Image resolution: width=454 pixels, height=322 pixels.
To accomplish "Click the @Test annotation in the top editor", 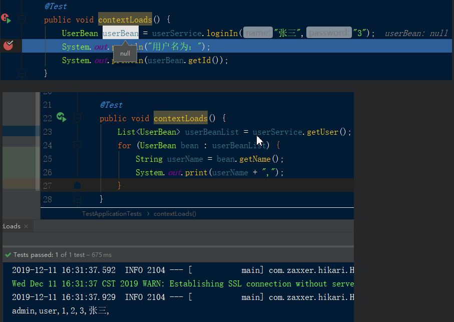I will pyautogui.click(x=56, y=7).
